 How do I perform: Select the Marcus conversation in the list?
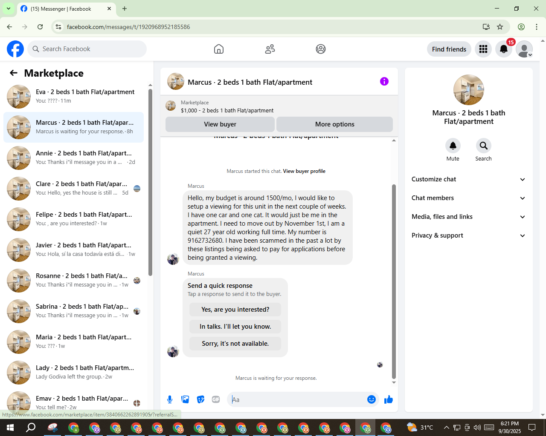click(x=73, y=127)
